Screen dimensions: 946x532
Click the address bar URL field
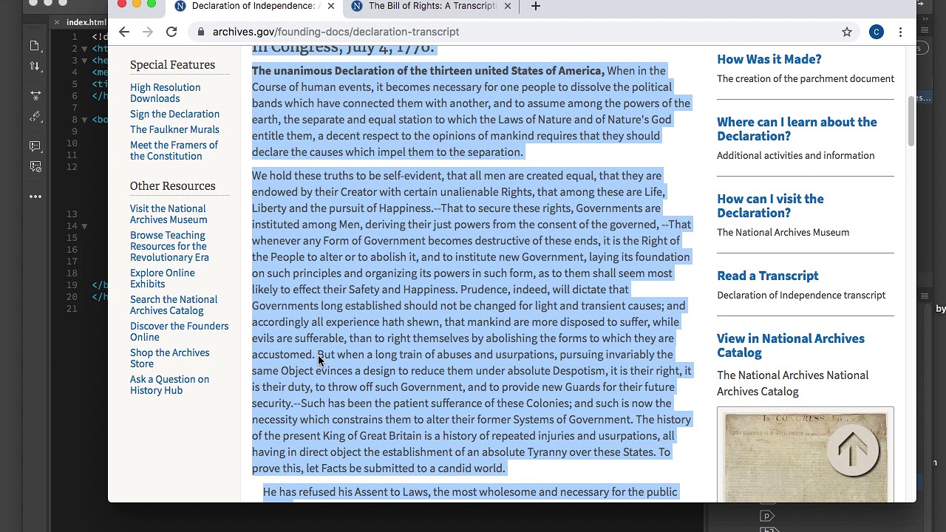click(x=517, y=32)
